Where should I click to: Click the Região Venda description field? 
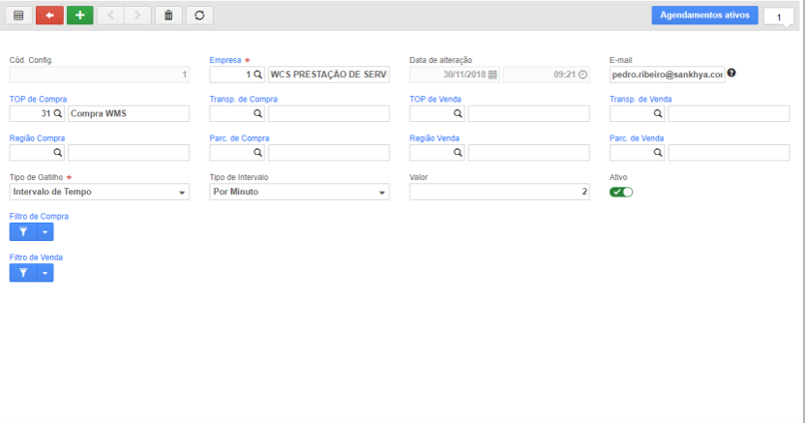[x=529, y=153]
